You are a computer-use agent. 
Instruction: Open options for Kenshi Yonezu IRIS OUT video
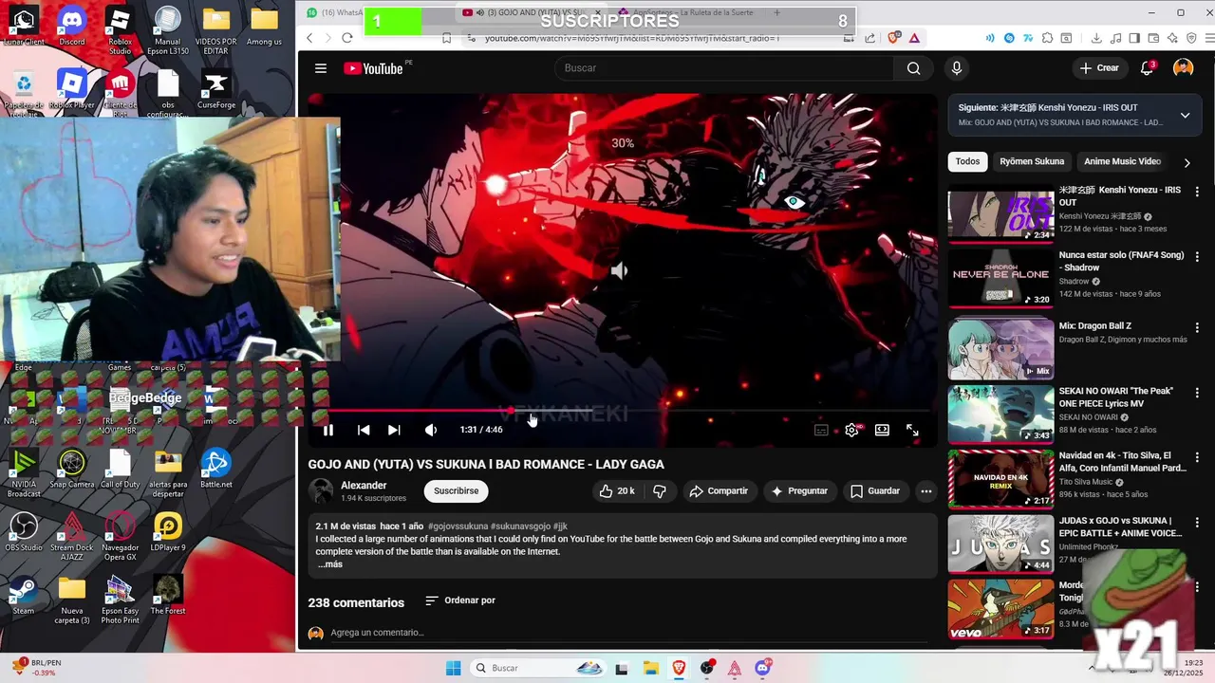[x=1197, y=194]
